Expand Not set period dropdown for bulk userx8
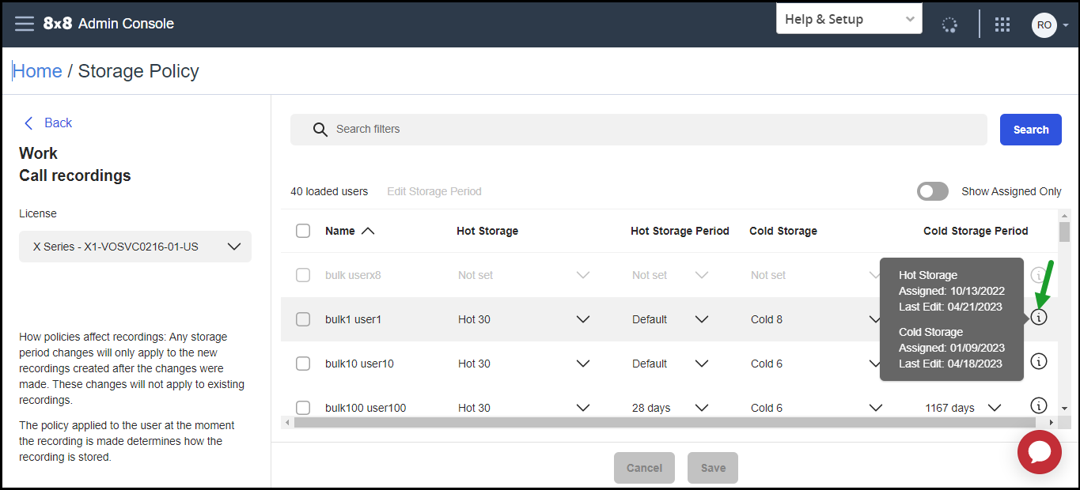The height and width of the screenshot is (490, 1080). (702, 275)
